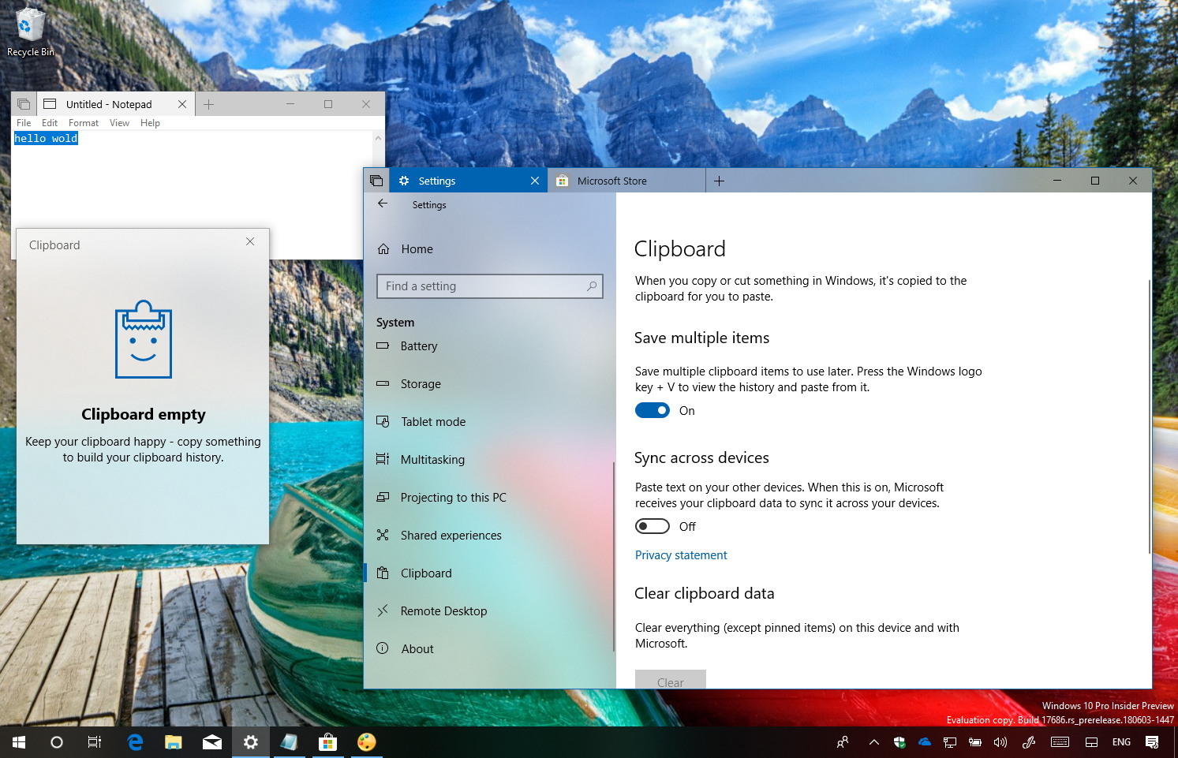Open Shared experiences settings
Screen dimensions: 1178x758
(451, 536)
